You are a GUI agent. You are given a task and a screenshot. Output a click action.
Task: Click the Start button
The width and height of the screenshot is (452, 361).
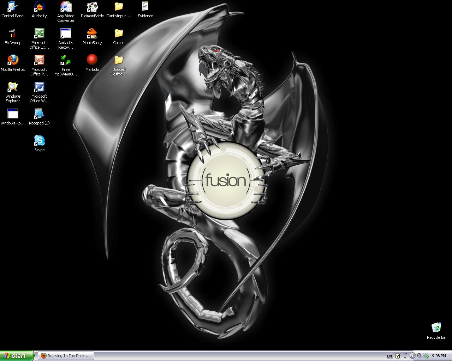point(17,356)
